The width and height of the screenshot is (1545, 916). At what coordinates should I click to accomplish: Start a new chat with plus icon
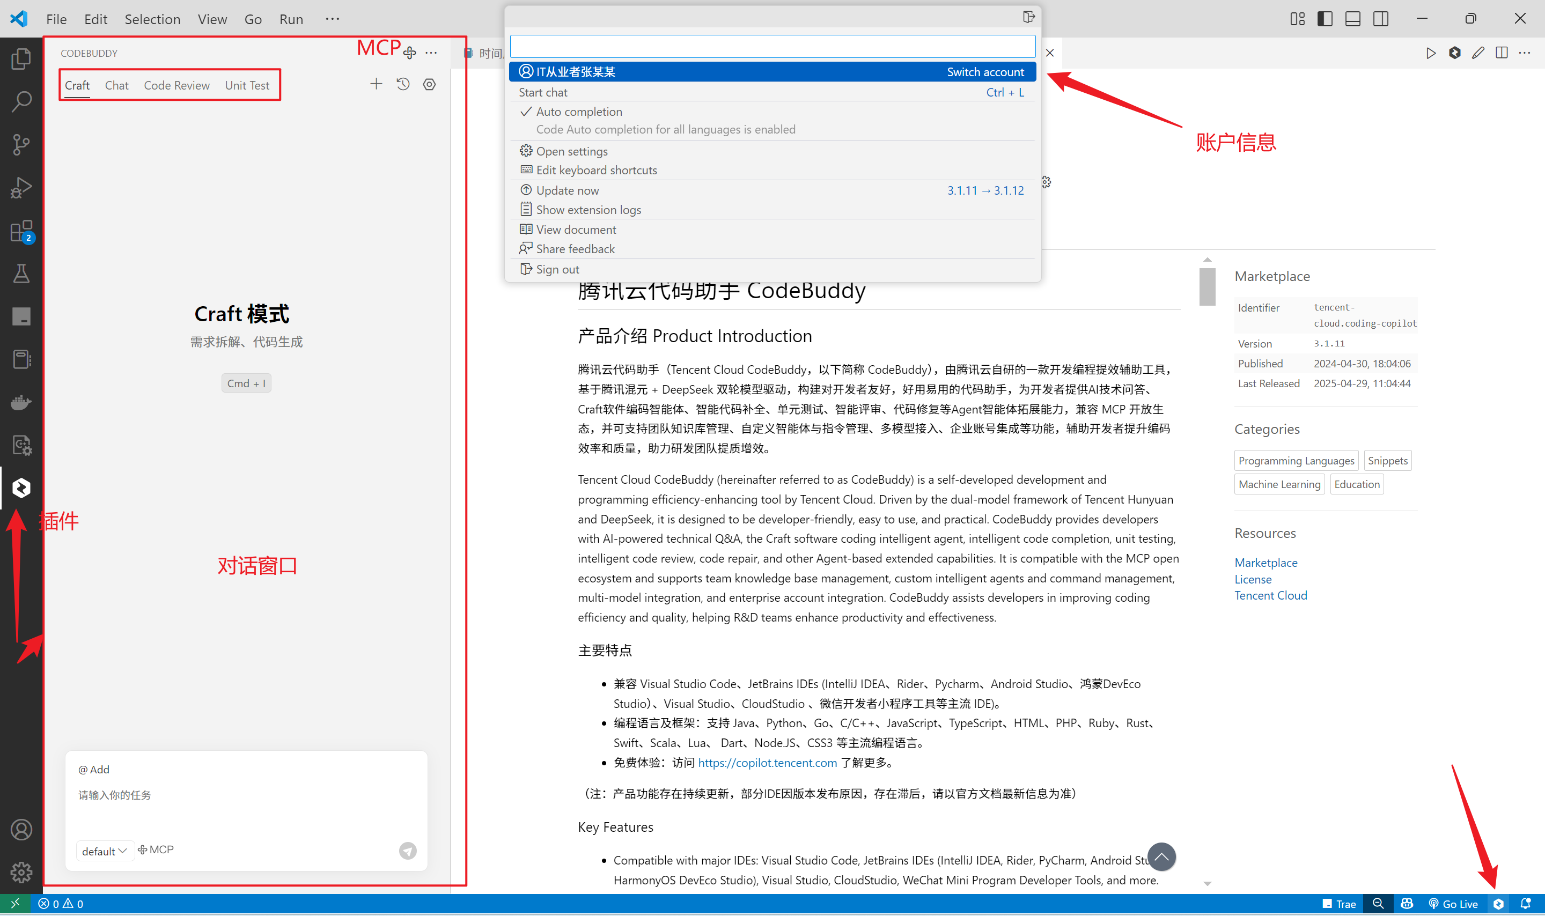tap(376, 84)
